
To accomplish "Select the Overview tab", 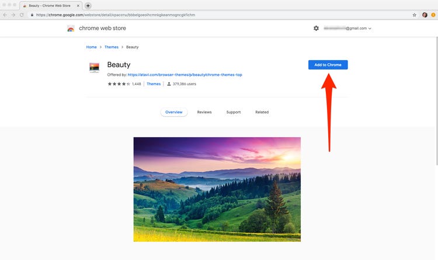I will pos(174,112).
